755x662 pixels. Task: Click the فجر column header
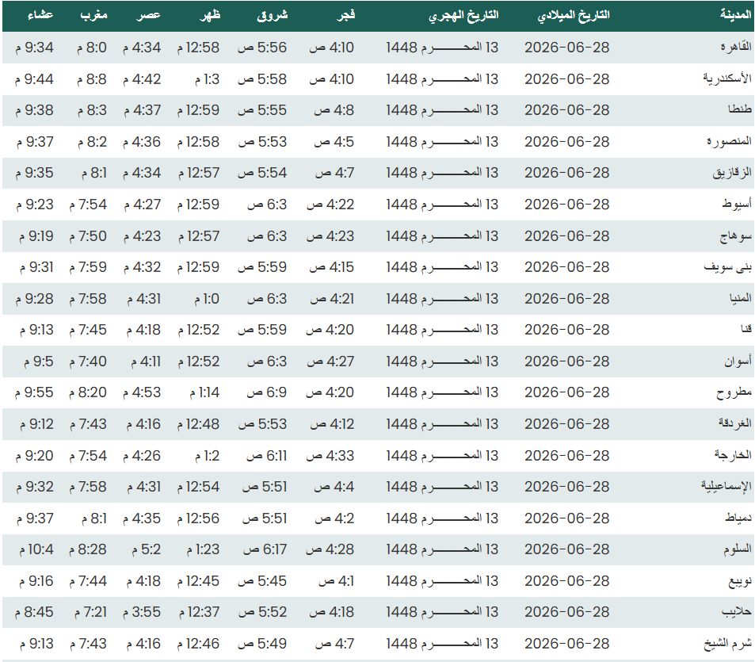(345, 15)
